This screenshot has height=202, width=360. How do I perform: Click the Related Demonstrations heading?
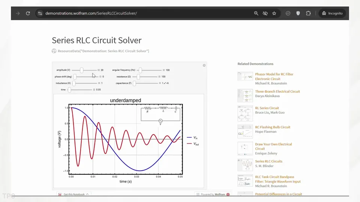pos(255,64)
